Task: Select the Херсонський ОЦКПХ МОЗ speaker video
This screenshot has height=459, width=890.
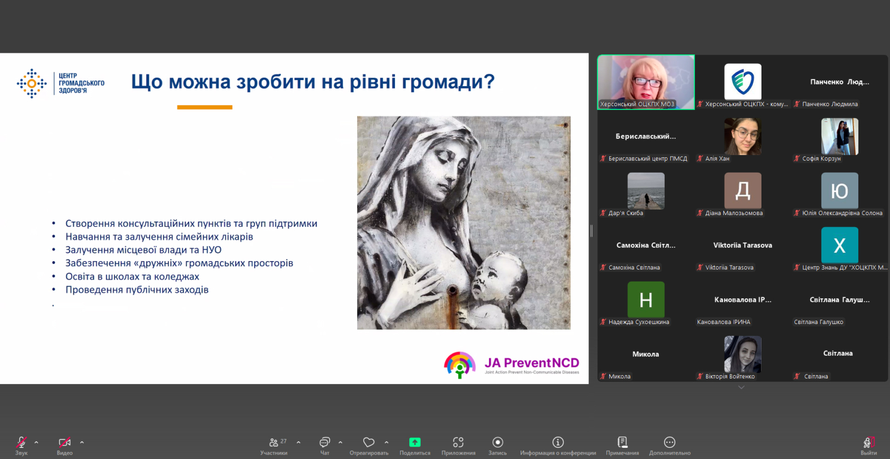Action: tap(646, 82)
